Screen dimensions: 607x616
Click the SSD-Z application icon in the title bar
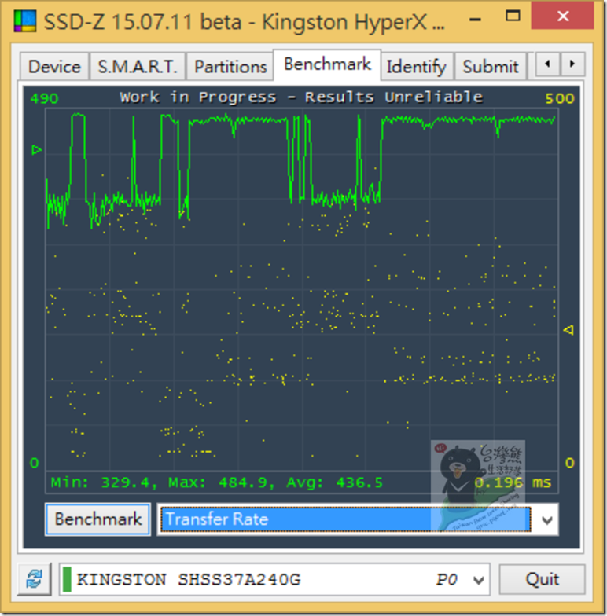[x=25, y=21]
